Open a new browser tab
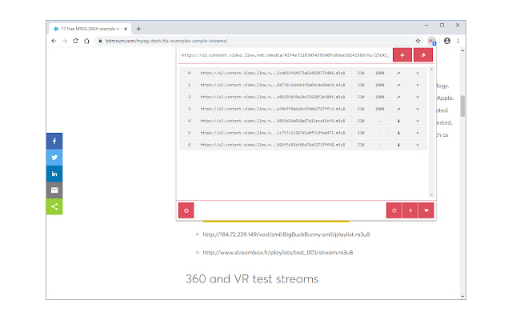 click(x=138, y=28)
